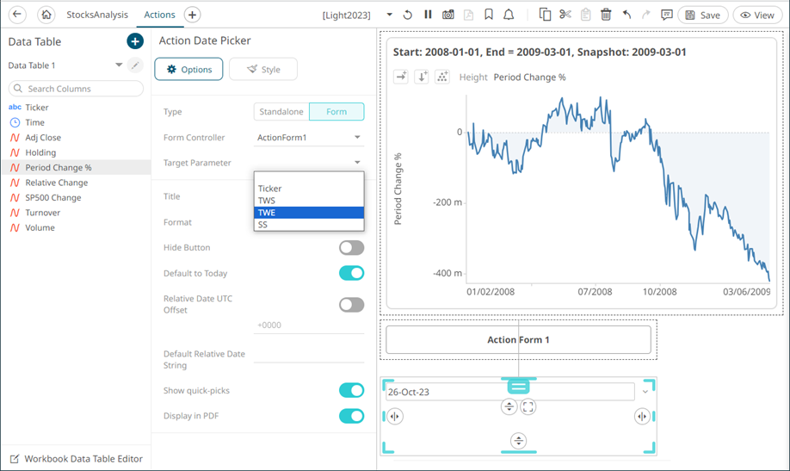
Task: Switch to the StocksAnalysis tab
Action: 97,15
